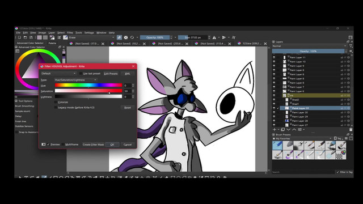Toggle vertical mirror tool icon
The width and height of the screenshot is (363, 204).
pyautogui.click(x=224, y=37)
